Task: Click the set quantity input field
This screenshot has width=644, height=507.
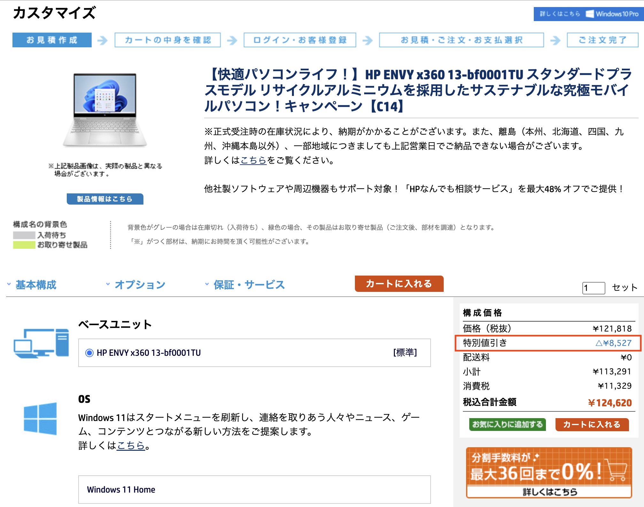Action: [x=594, y=288]
